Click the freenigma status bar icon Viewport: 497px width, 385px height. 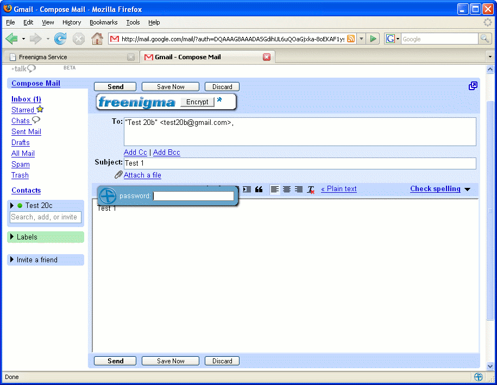[x=479, y=377]
